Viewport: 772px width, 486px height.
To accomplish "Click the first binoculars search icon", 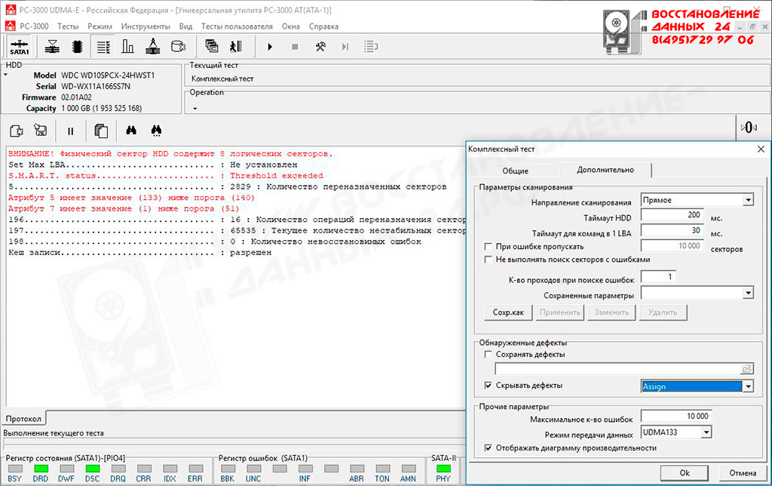I will pos(130,131).
